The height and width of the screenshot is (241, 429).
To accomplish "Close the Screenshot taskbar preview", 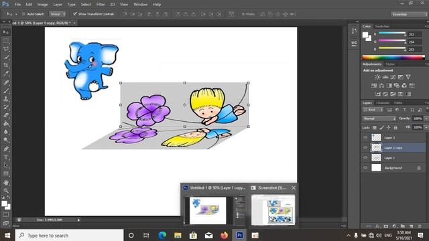I will pos(294,188).
